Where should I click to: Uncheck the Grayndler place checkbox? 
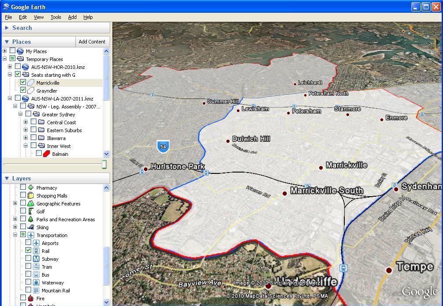[x=23, y=90]
